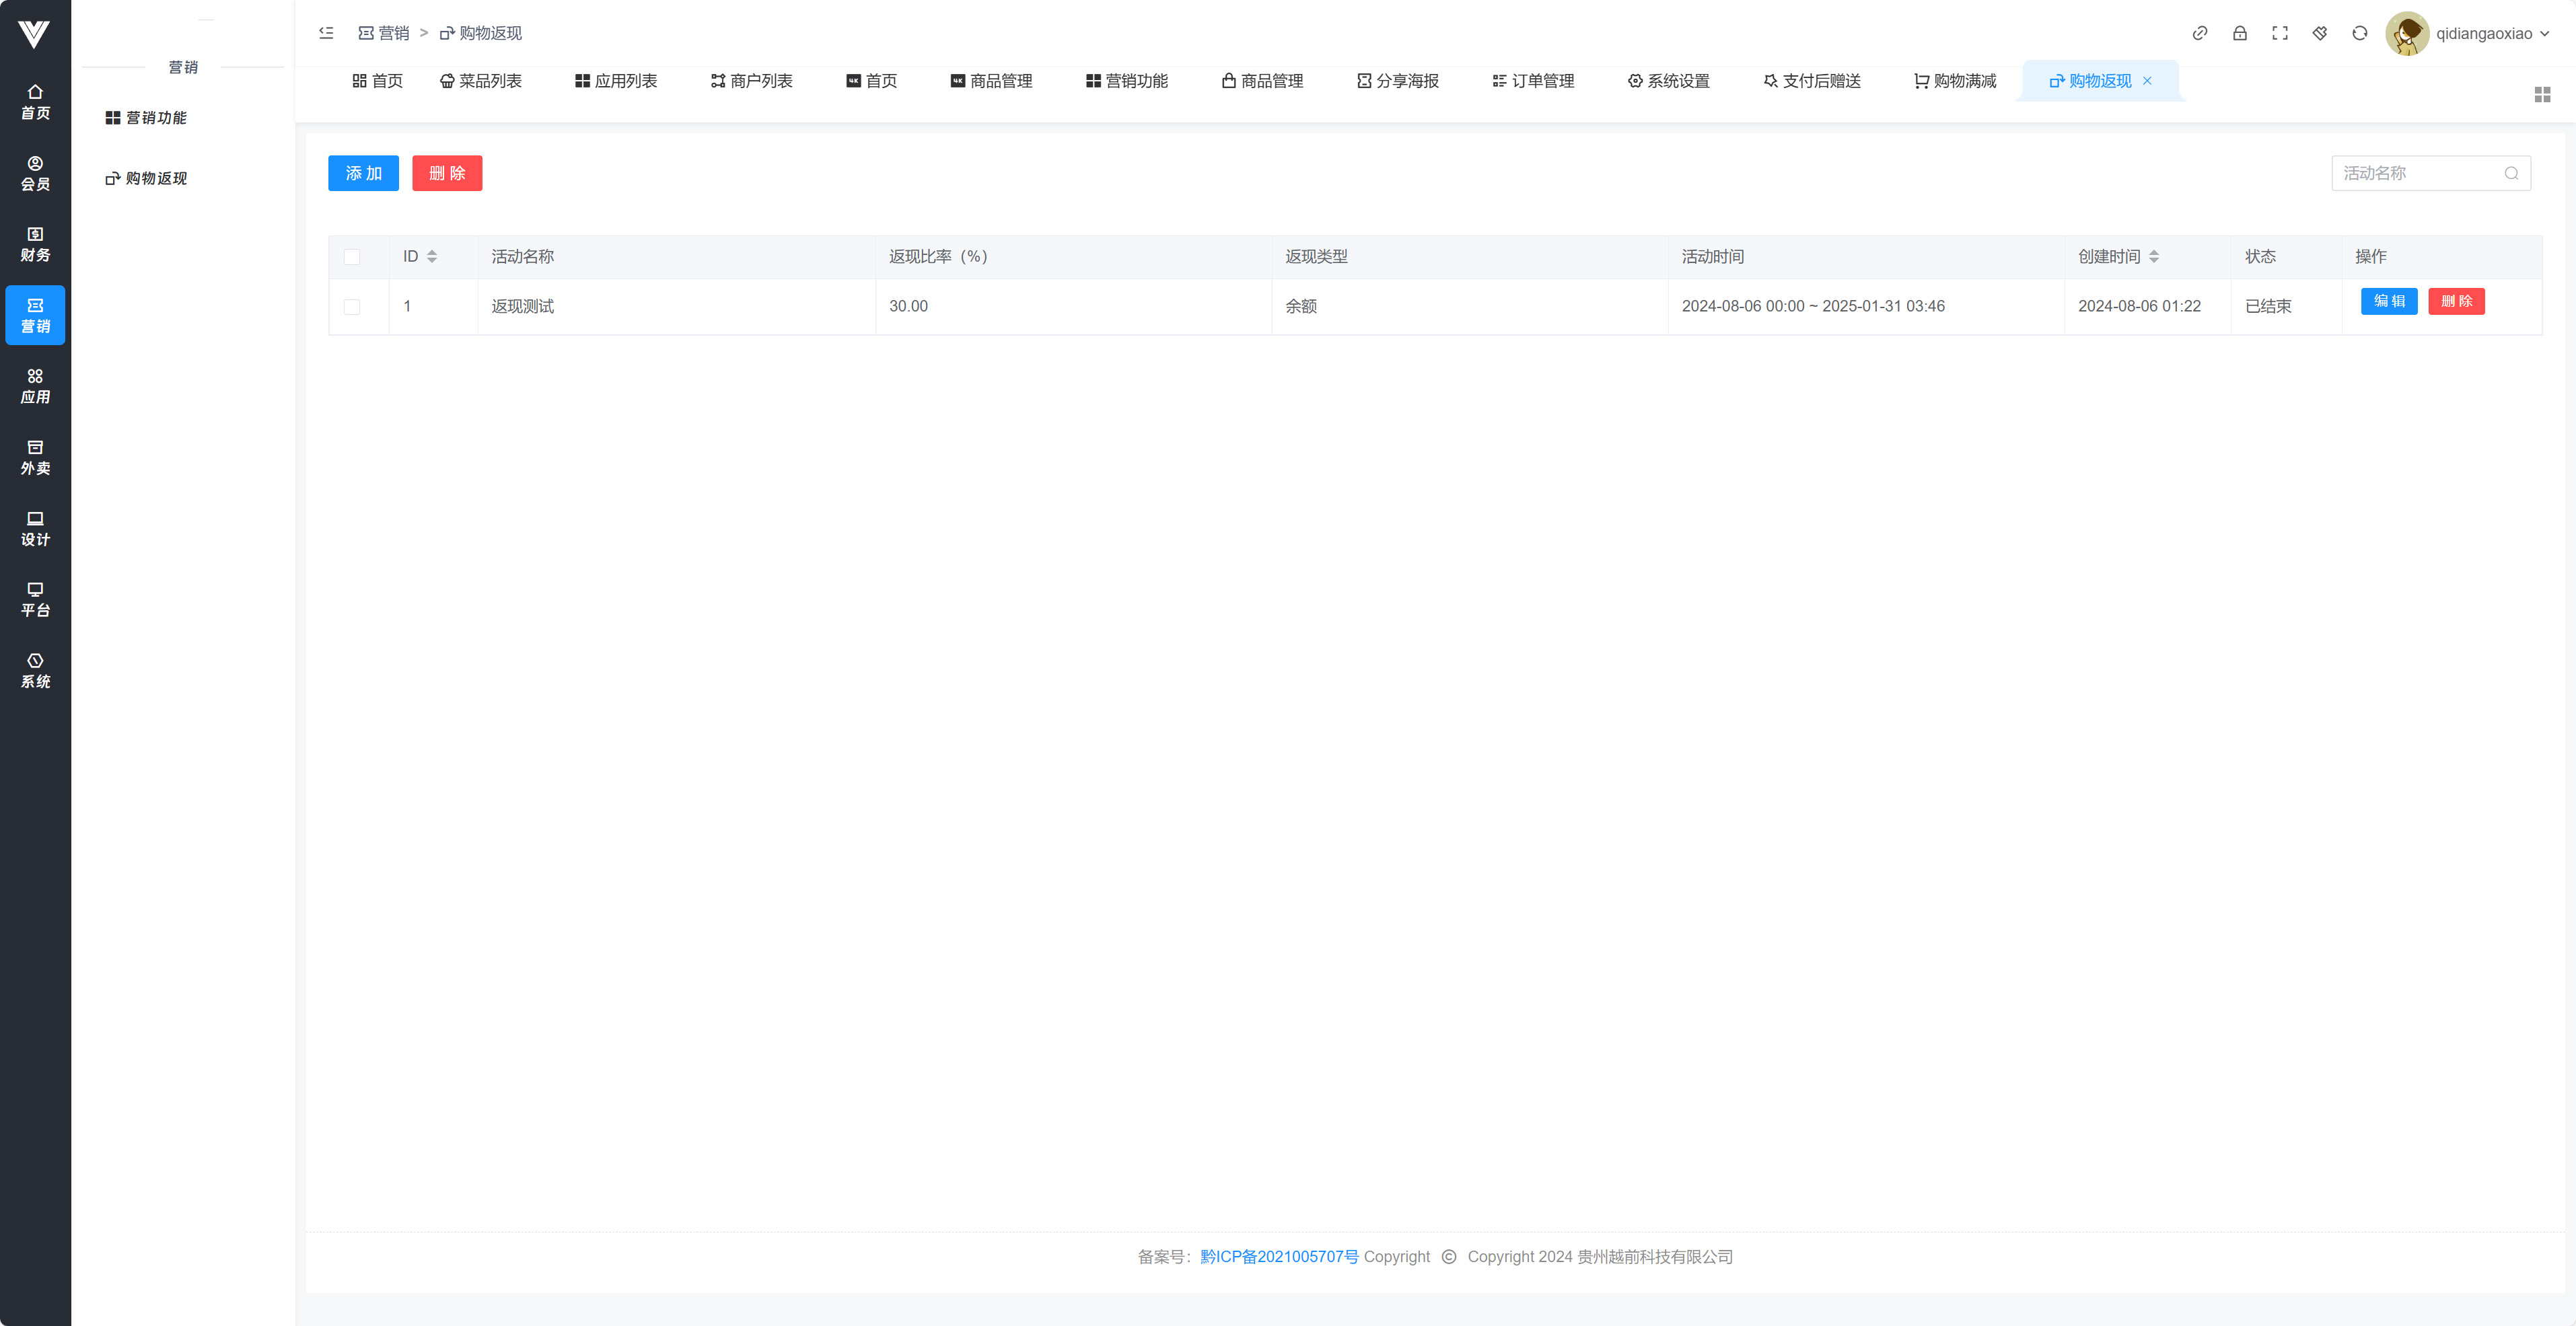2576x1326 pixels.
Task: Toggle fullscreen mode icon
Action: coord(2279,33)
